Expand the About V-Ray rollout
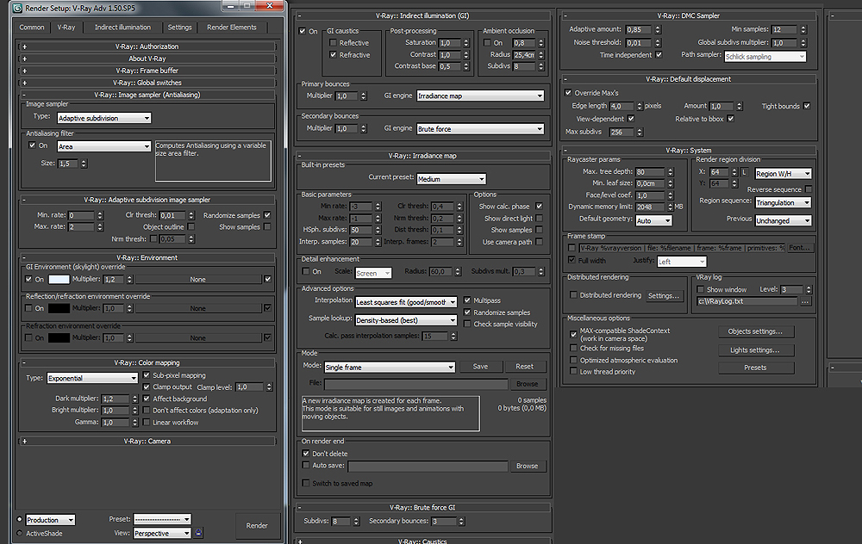The height and width of the screenshot is (544, 862). (147, 59)
